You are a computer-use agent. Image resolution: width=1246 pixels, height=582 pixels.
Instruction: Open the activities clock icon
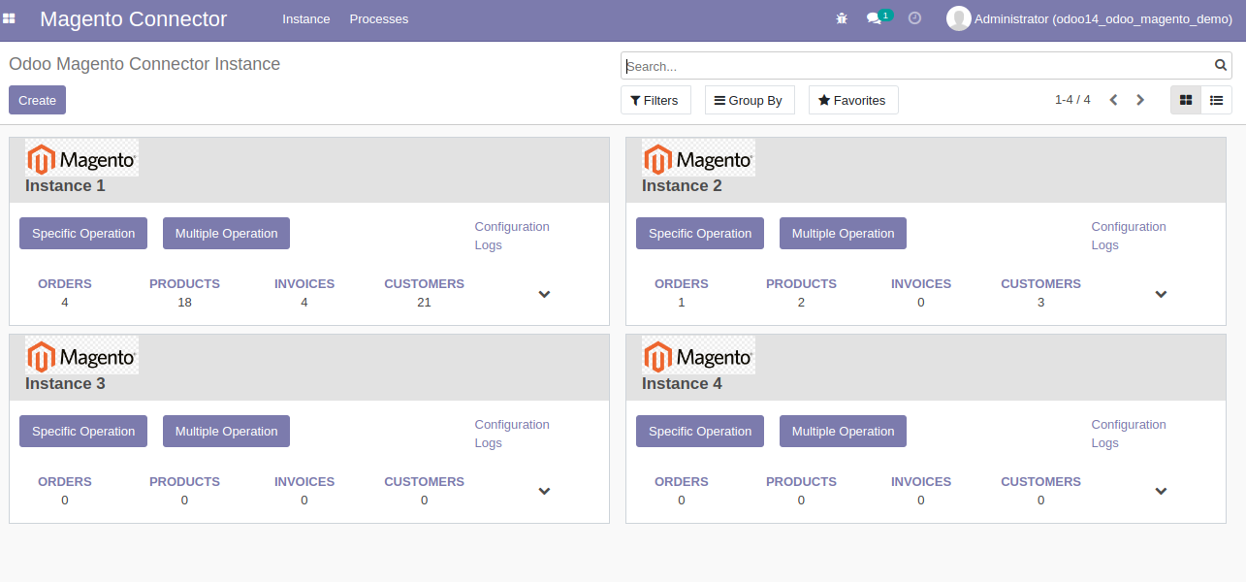coord(914,18)
